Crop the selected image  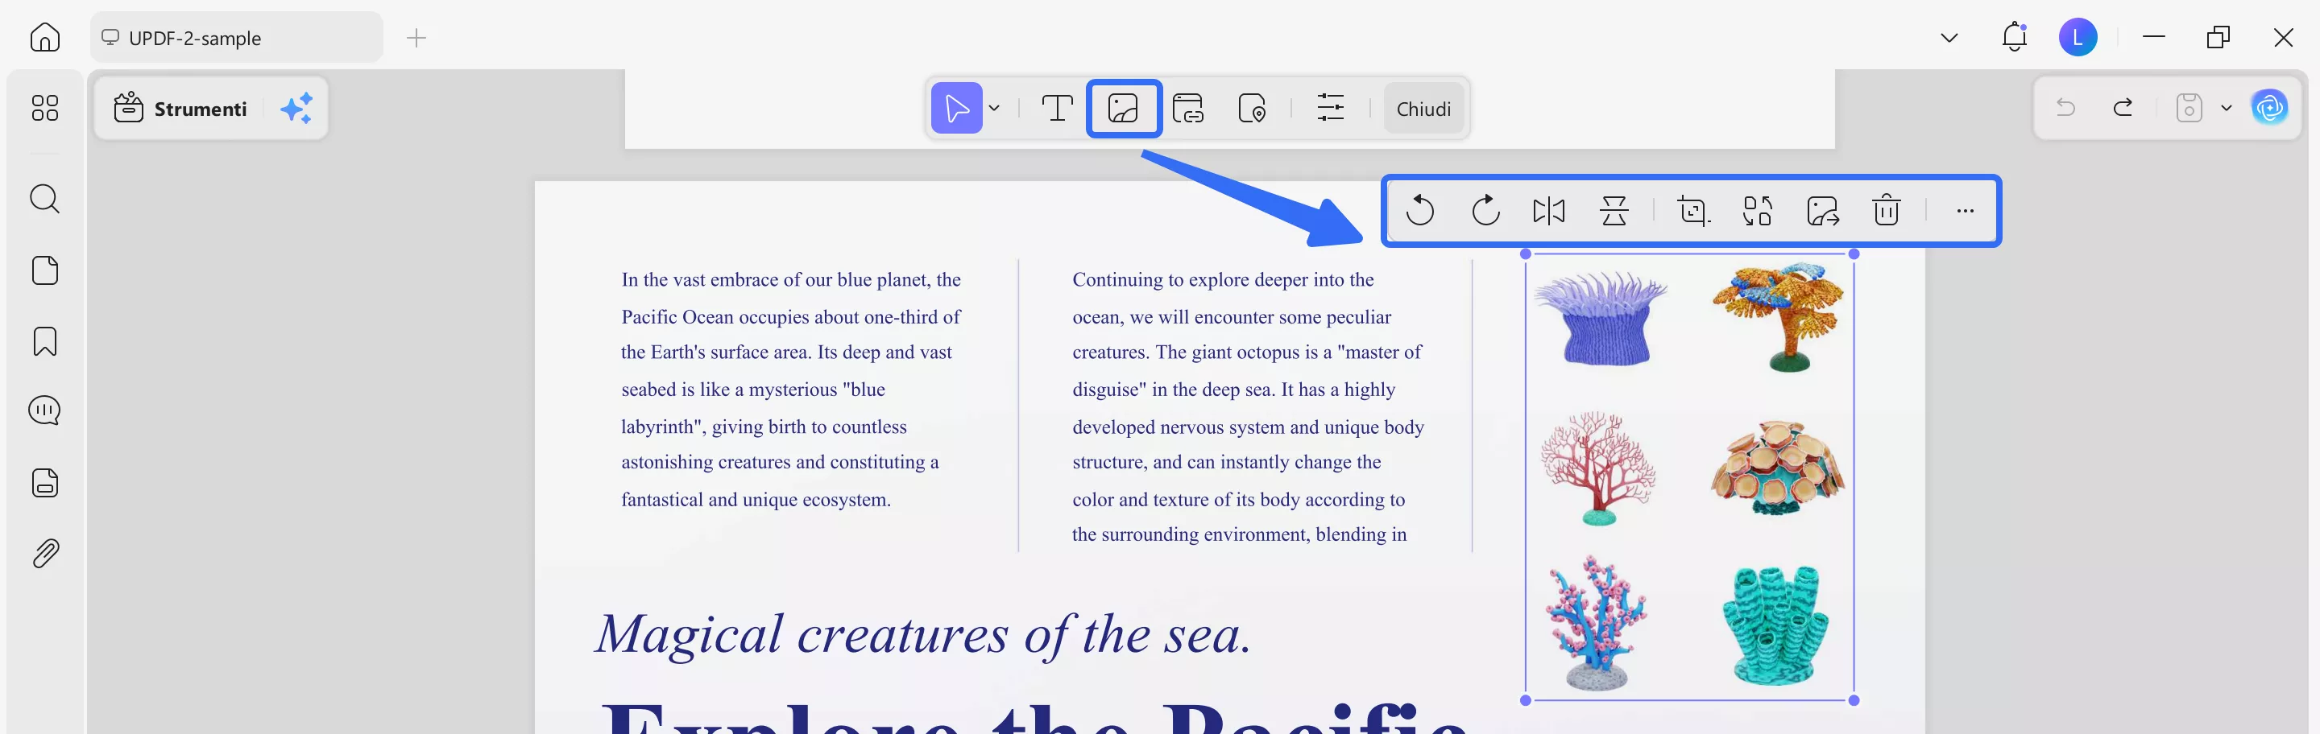[x=1693, y=212]
